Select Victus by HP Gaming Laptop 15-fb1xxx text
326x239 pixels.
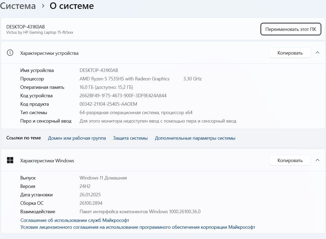40,32
